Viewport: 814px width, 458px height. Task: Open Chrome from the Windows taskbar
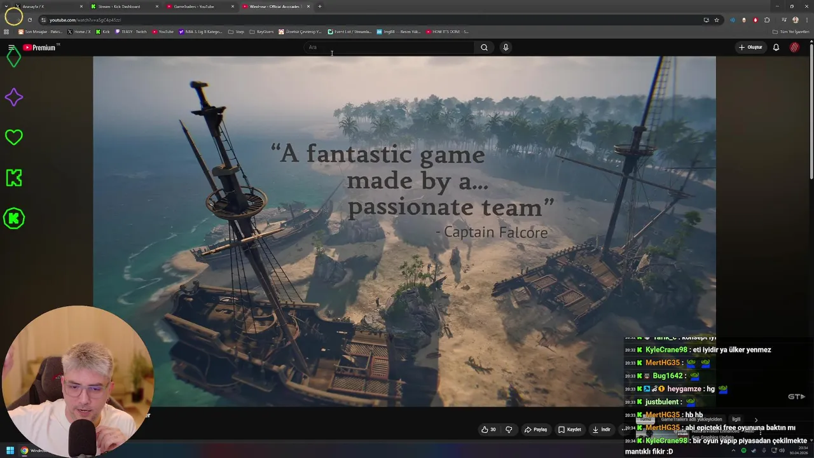(24, 450)
